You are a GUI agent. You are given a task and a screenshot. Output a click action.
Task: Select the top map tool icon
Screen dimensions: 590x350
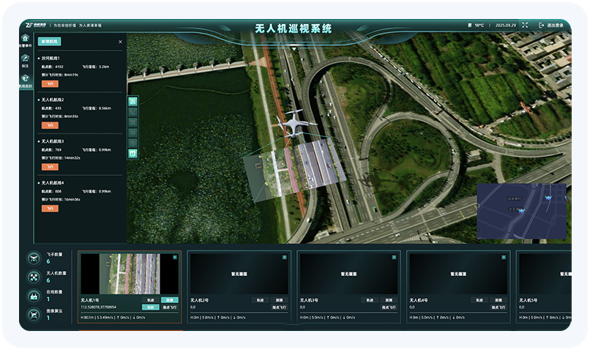click(132, 101)
